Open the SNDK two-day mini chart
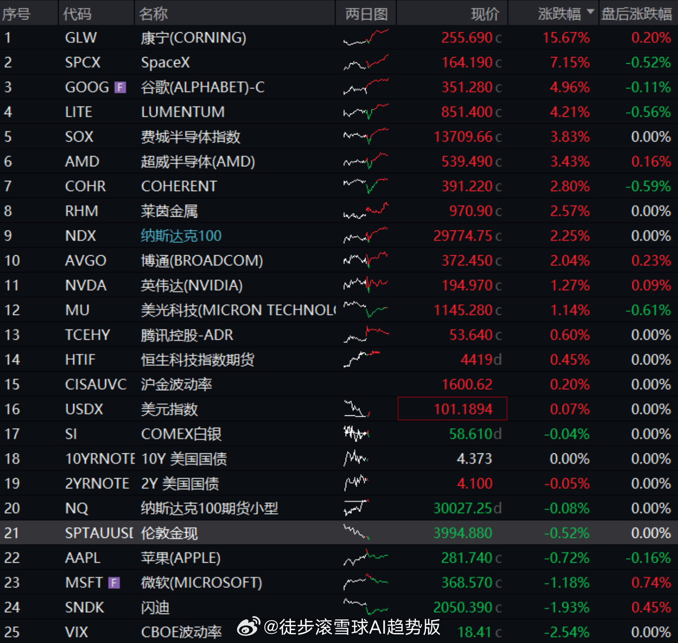This screenshot has width=678, height=643. 366,607
